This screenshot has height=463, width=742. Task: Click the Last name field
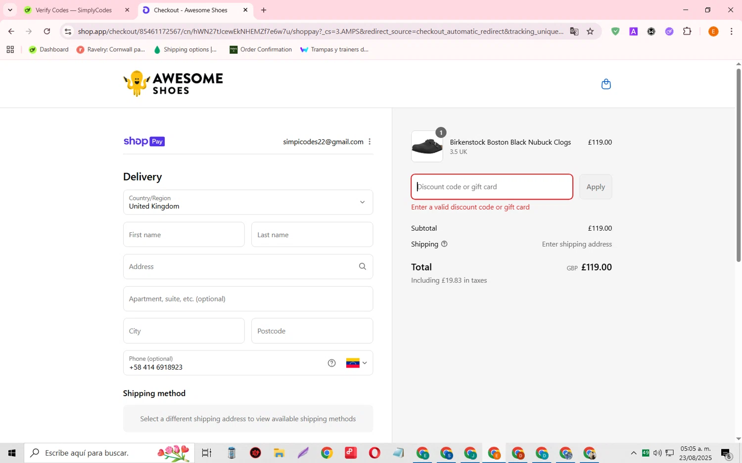[312, 235]
